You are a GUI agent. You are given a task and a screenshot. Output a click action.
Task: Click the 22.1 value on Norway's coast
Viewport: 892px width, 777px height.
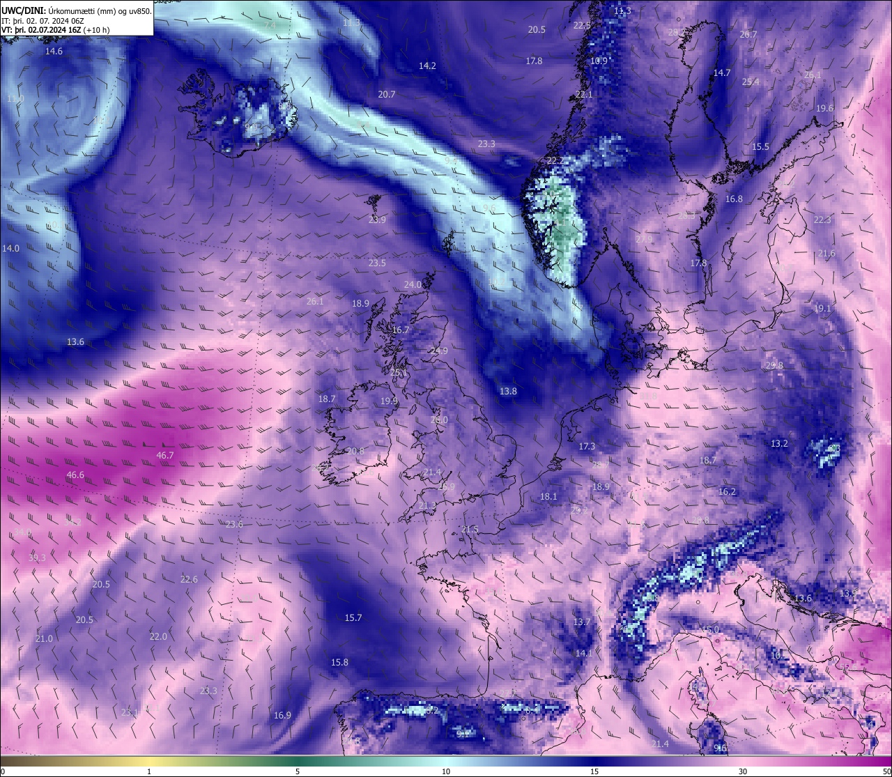584,94
